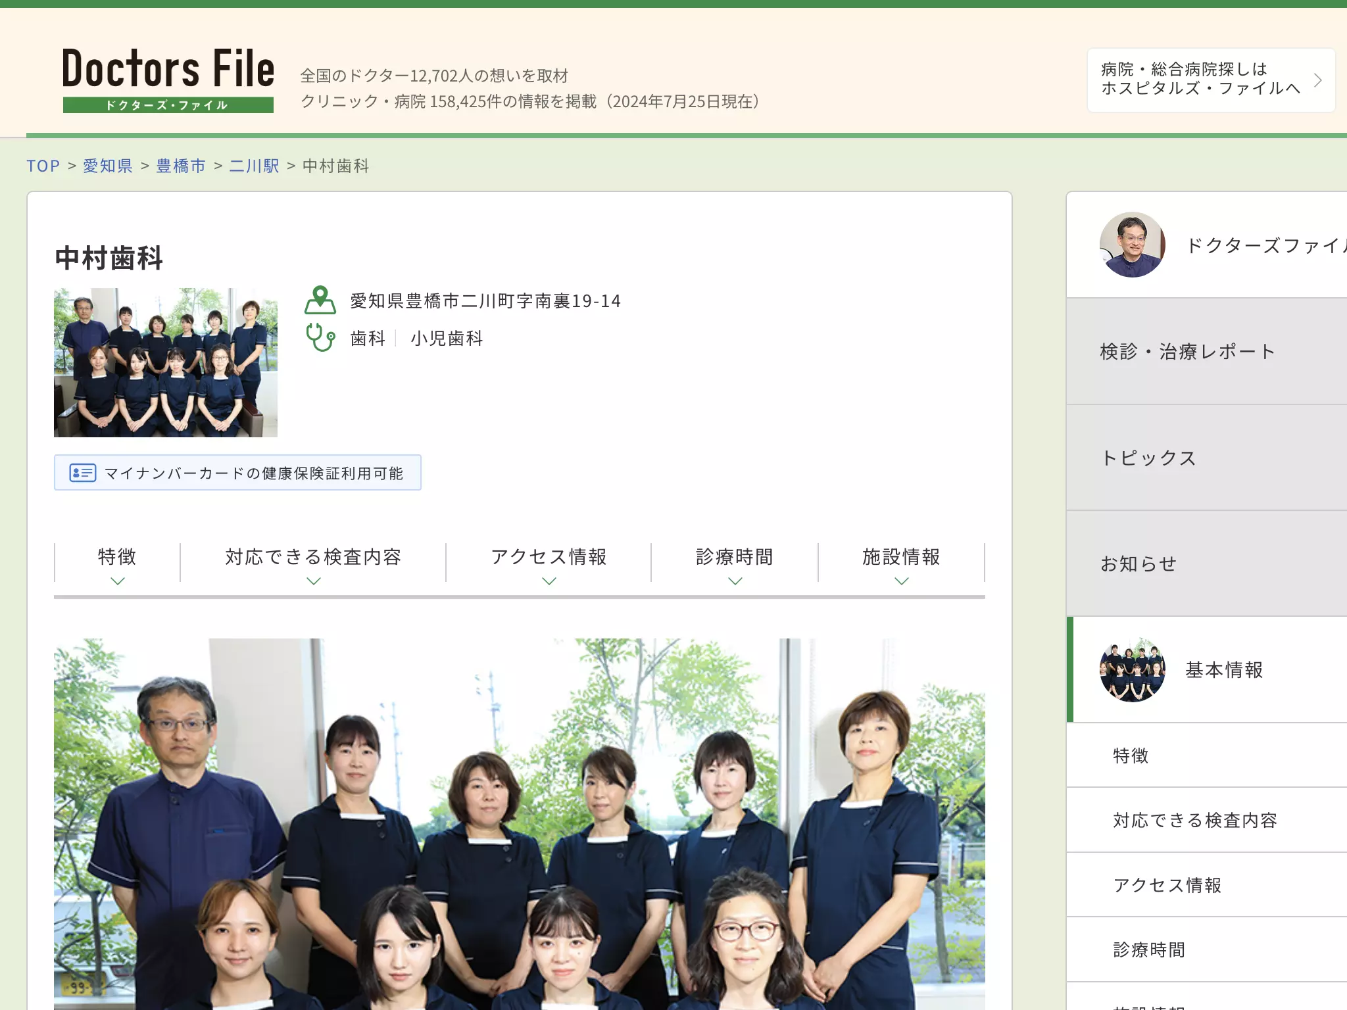Viewport: 1347px width, 1010px height.
Task: Click the 歯科 specialty text
Action: click(x=368, y=338)
